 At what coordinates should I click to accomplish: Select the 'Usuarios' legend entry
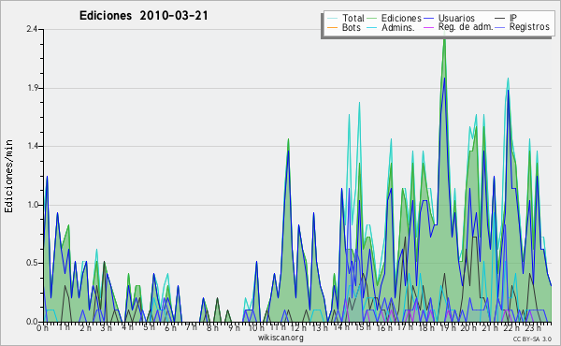(x=456, y=18)
